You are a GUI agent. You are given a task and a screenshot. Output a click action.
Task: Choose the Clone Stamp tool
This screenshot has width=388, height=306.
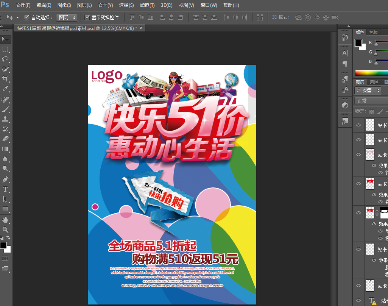point(6,119)
